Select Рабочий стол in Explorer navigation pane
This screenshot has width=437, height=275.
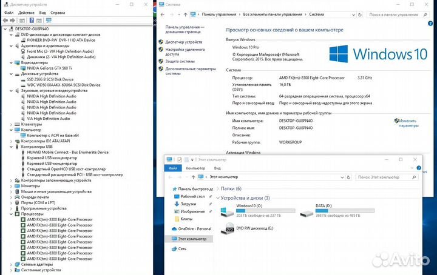pos(192,196)
